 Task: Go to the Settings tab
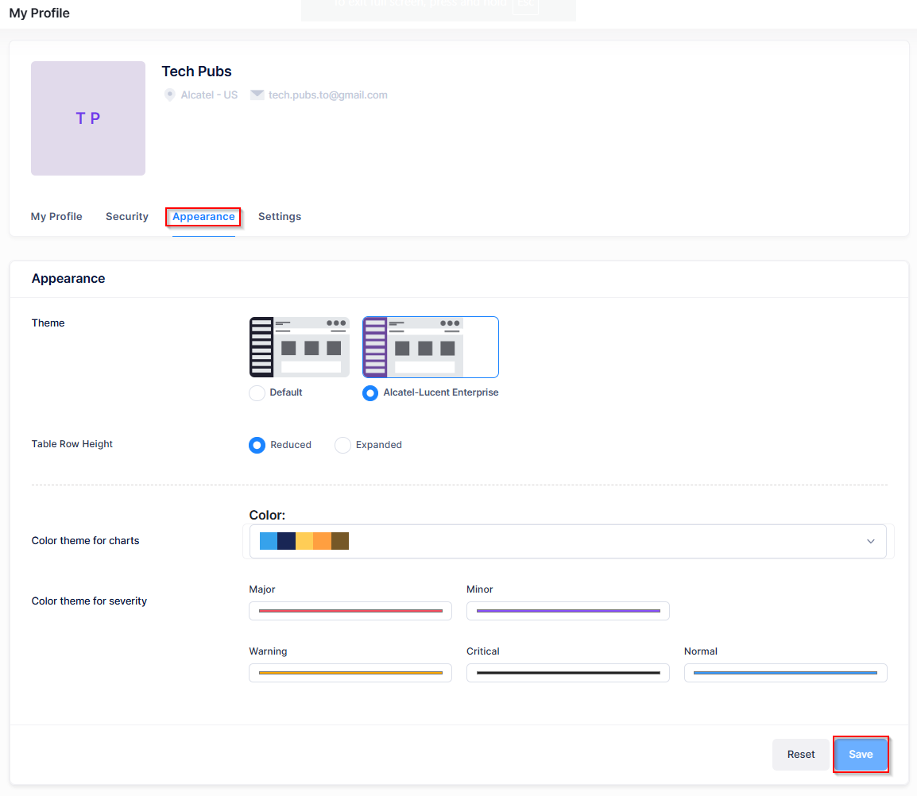(x=280, y=217)
